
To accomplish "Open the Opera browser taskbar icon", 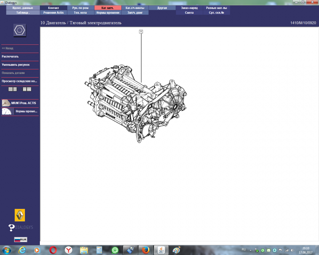I will [x=53, y=250].
